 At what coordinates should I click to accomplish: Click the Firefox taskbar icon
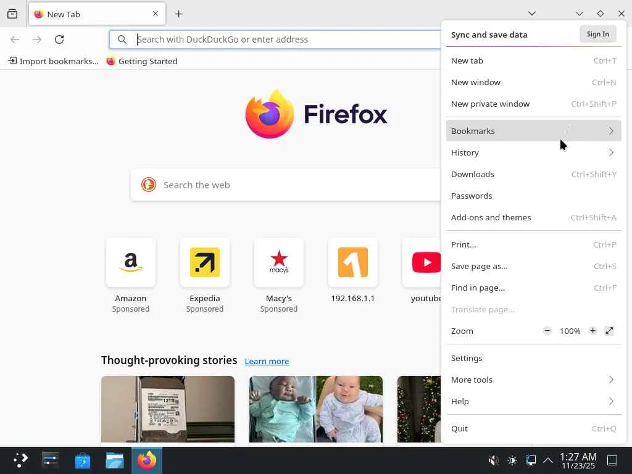147,460
